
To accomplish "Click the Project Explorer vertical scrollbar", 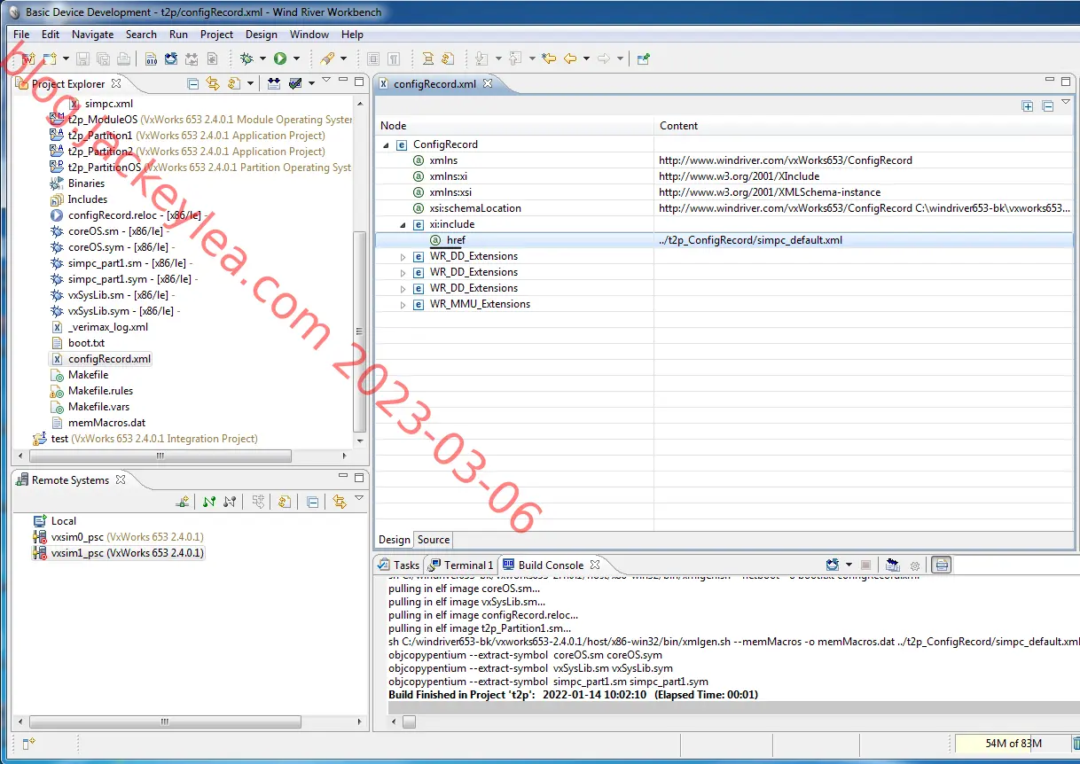I will pyautogui.click(x=359, y=331).
